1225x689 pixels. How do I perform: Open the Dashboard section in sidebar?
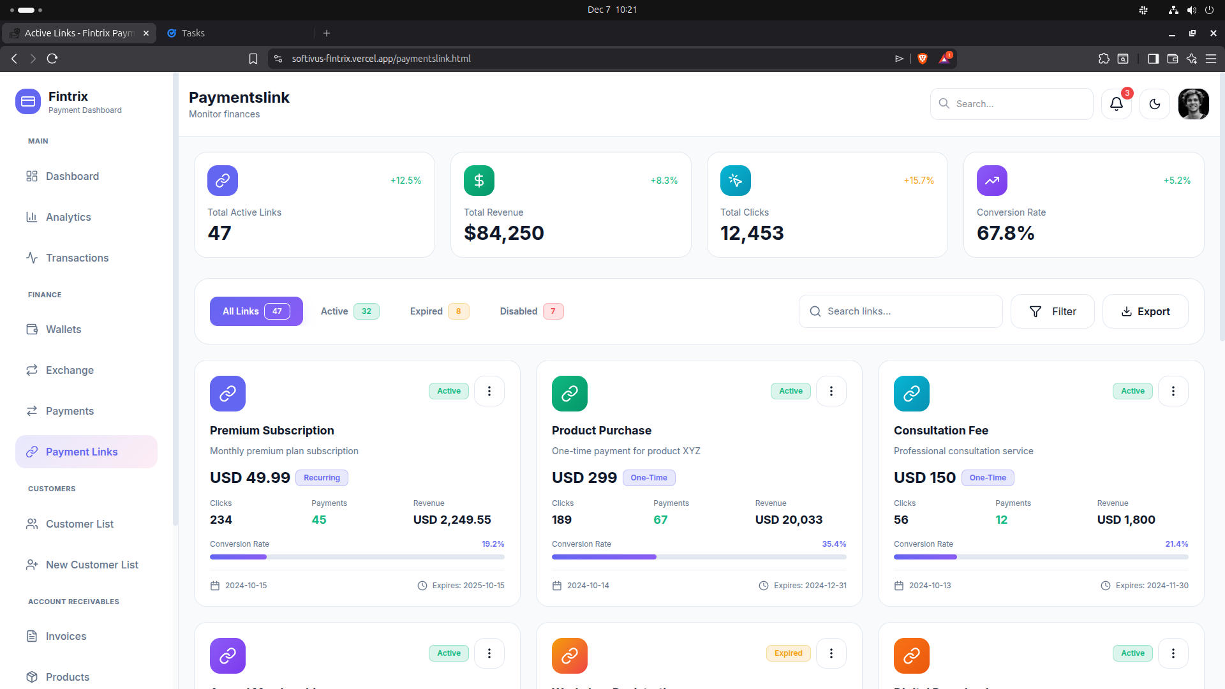(x=71, y=176)
